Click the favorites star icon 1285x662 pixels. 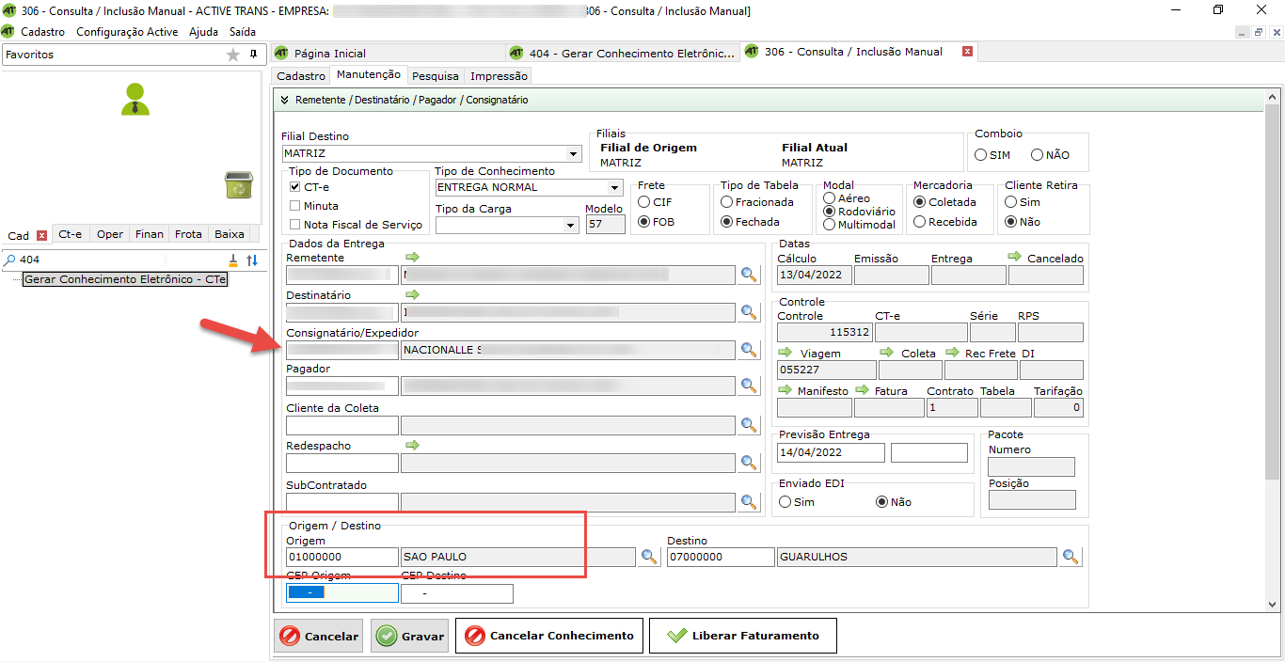click(233, 55)
